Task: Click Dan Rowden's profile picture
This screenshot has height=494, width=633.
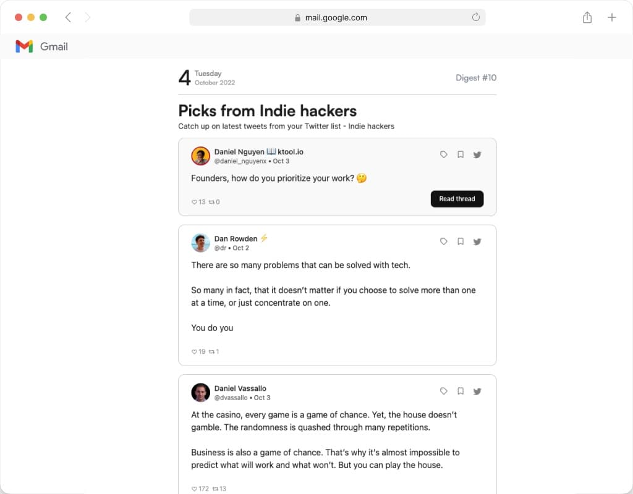Action: pyautogui.click(x=200, y=243)
